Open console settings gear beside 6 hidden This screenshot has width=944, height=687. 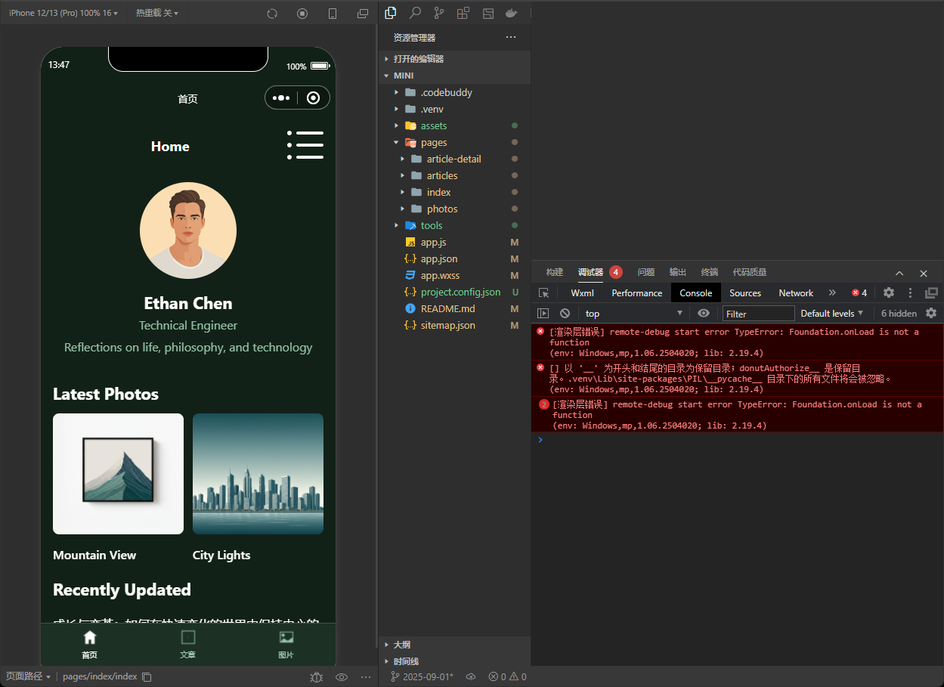click(931, 313)
